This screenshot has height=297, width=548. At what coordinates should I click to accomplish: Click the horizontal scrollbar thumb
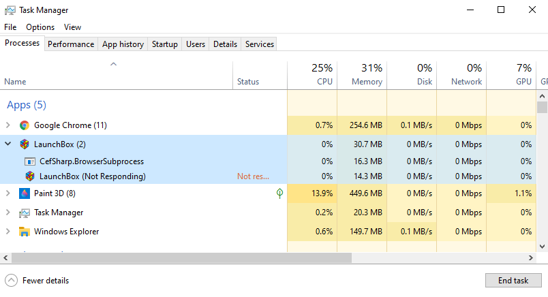181,258
